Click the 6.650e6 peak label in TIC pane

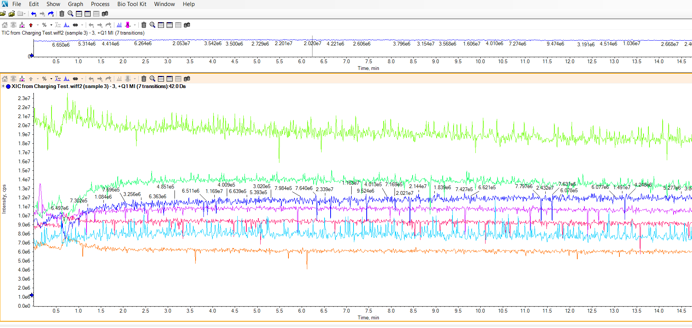(61, 45)
